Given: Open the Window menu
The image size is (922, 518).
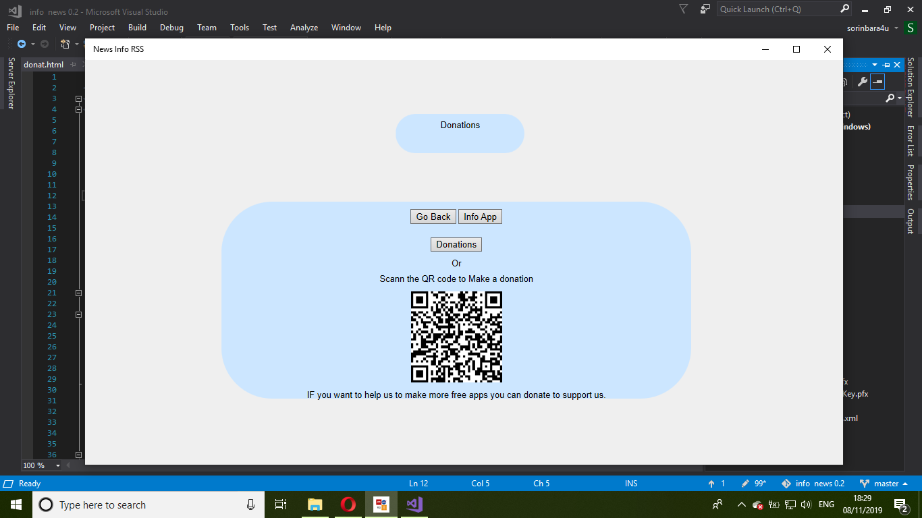Looking at the screenshot, I should click(346, 28).
